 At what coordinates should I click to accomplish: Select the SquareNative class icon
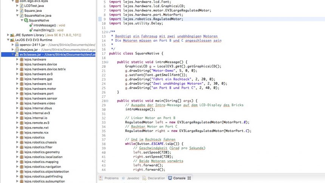point(26,20)
